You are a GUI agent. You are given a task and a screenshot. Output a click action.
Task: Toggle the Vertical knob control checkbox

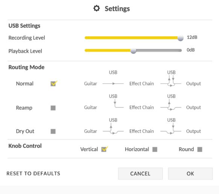(104, 149)
